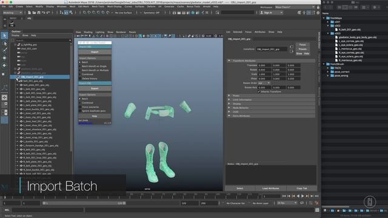Click the Copy Tab button
388x218 pixels.
click(302, 188)
